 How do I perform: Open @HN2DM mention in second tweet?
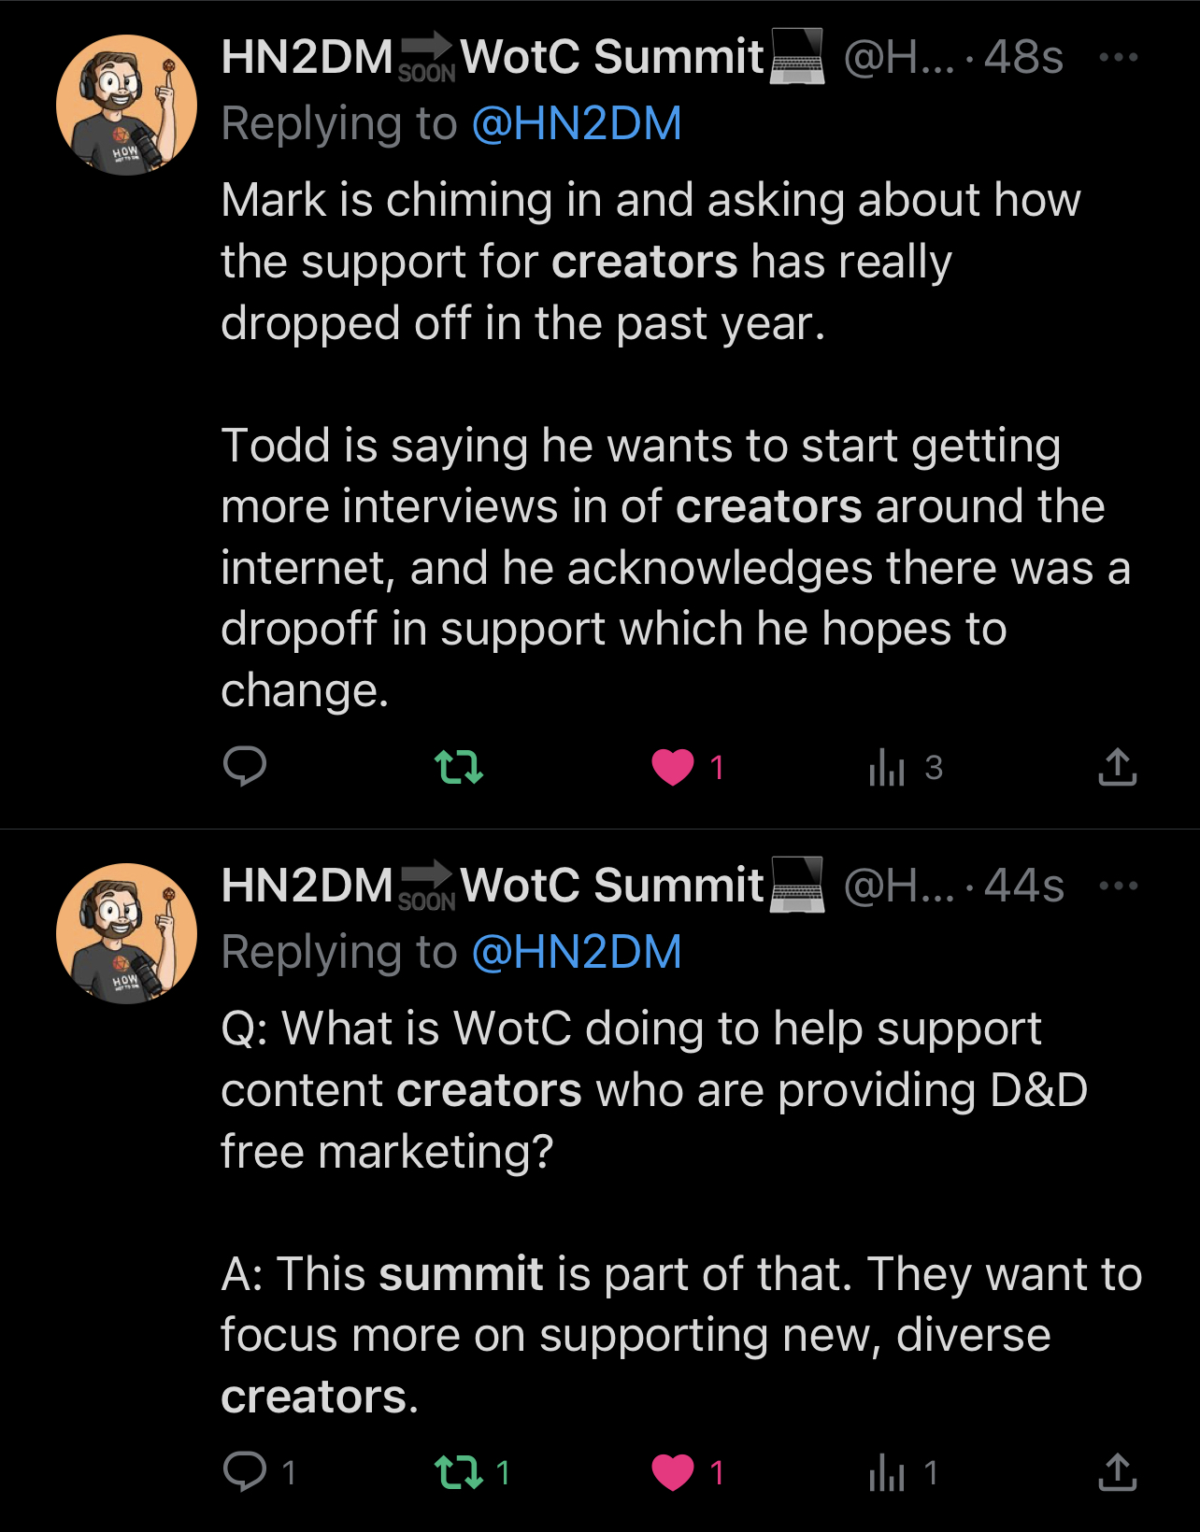(577, 953)
